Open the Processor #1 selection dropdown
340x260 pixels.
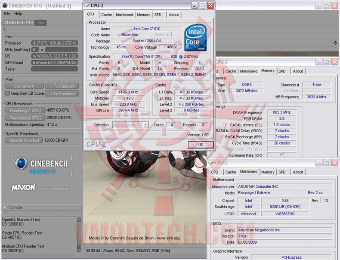[146, 125]
